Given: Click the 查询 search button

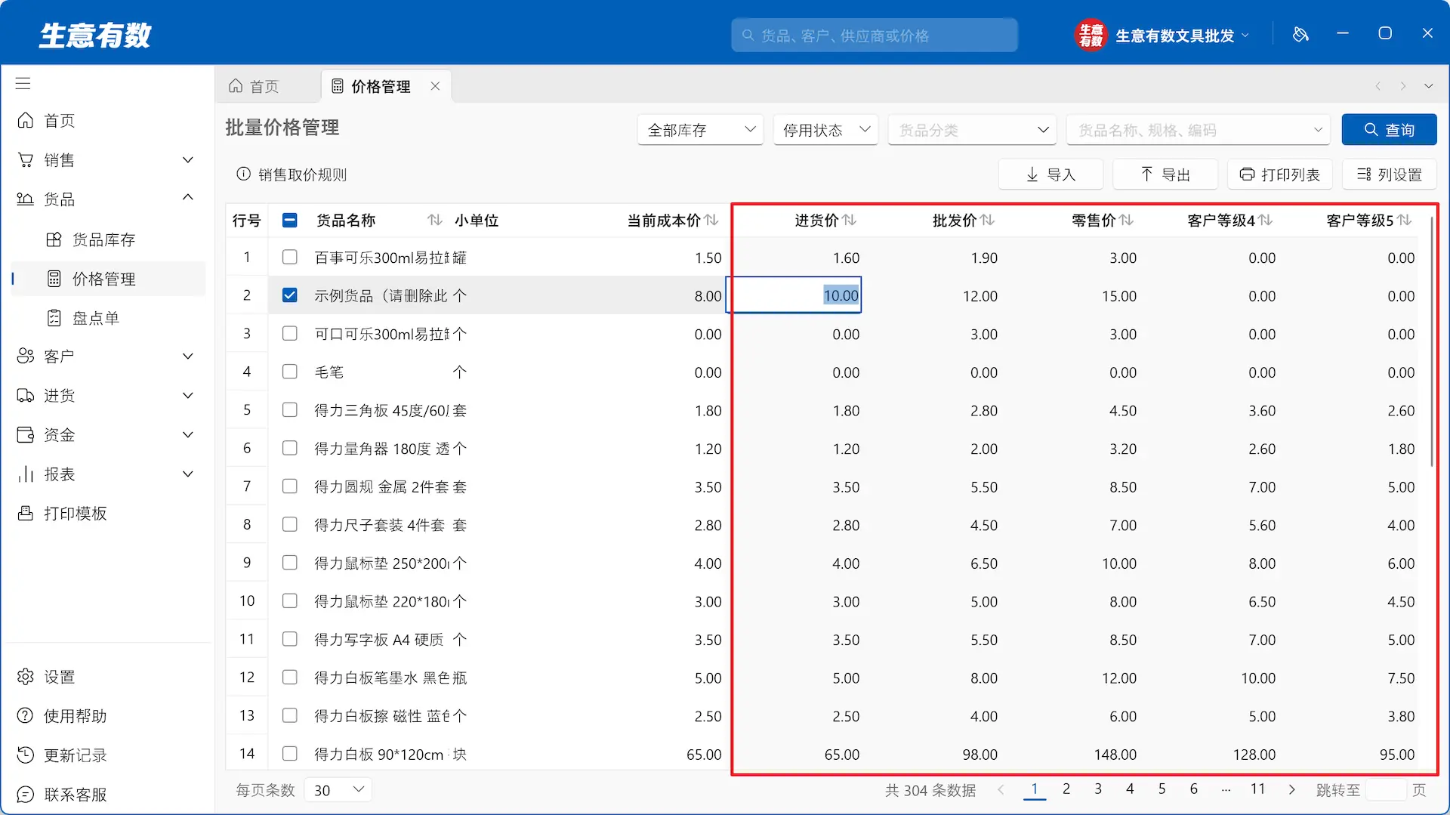Looking at the screenshot, I should pos(1390,130).
